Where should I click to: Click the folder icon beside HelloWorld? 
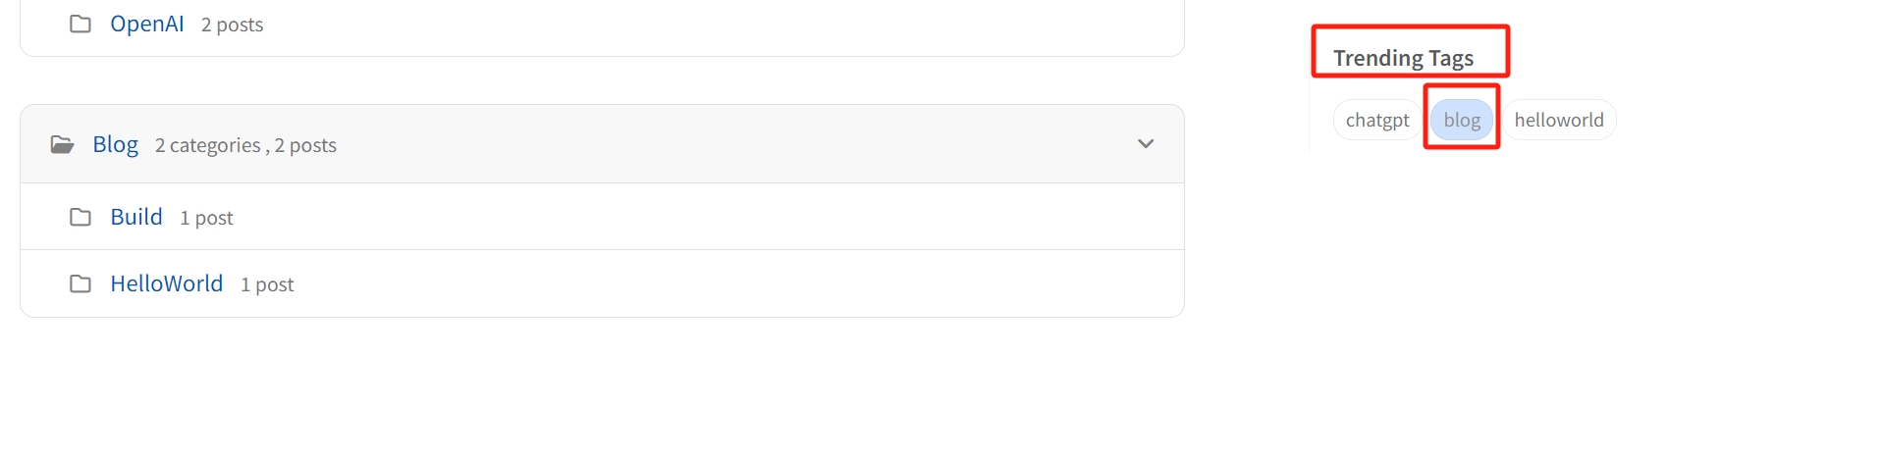81,283
